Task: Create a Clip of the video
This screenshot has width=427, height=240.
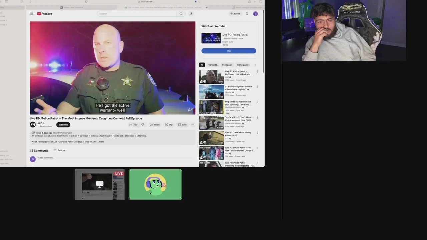Action: tap(169, 125)
